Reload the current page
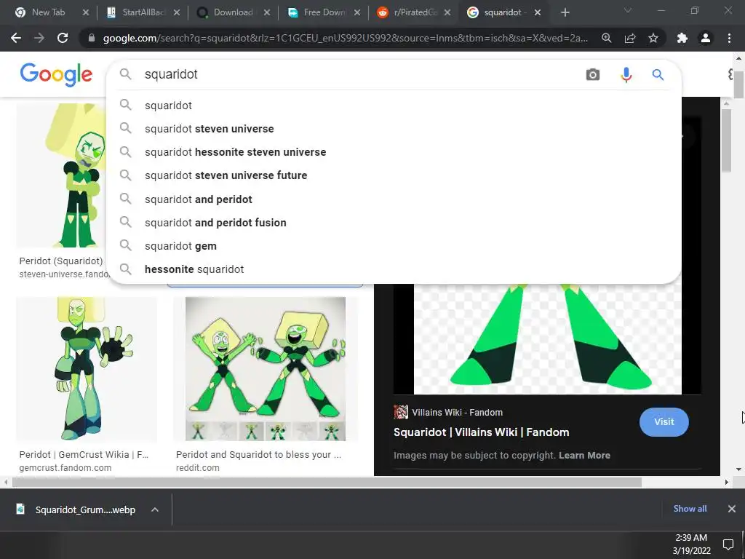Viewport: 745px width, 559px height. click(63, 38)
